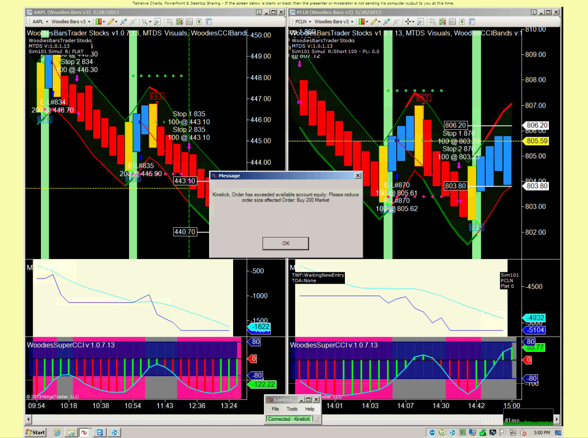Open Help menu in Control Center
Screen dimensions: 588x438
click(309, 409)
